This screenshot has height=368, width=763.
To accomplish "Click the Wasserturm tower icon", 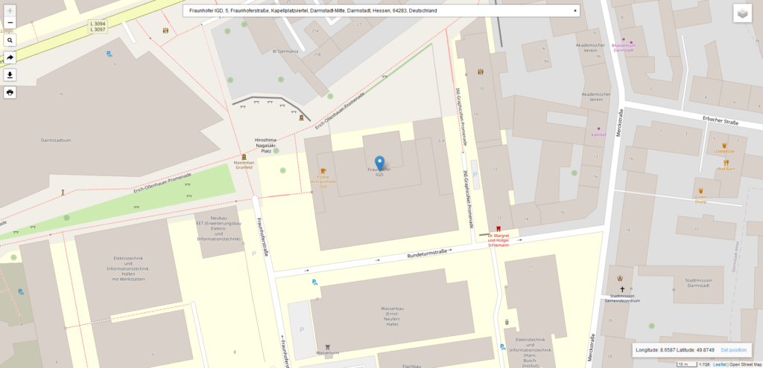I will 328,347.
